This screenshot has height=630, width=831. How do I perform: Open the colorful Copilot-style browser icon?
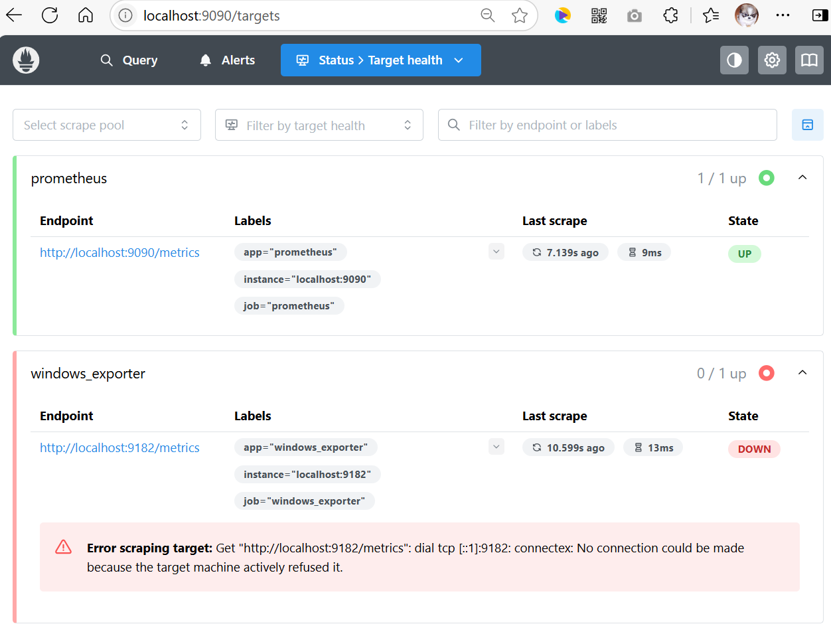563,15
